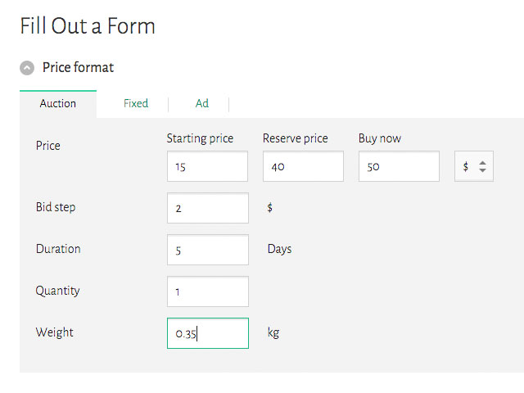Collapse the Price format section arrow icon
The width and height of the screenshot is (524, 393).
click(x=28, y=68)
